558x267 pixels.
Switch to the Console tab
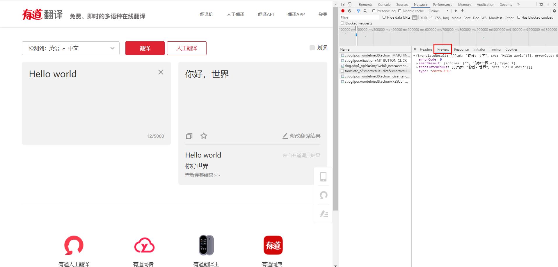click(x=384, y=4)
